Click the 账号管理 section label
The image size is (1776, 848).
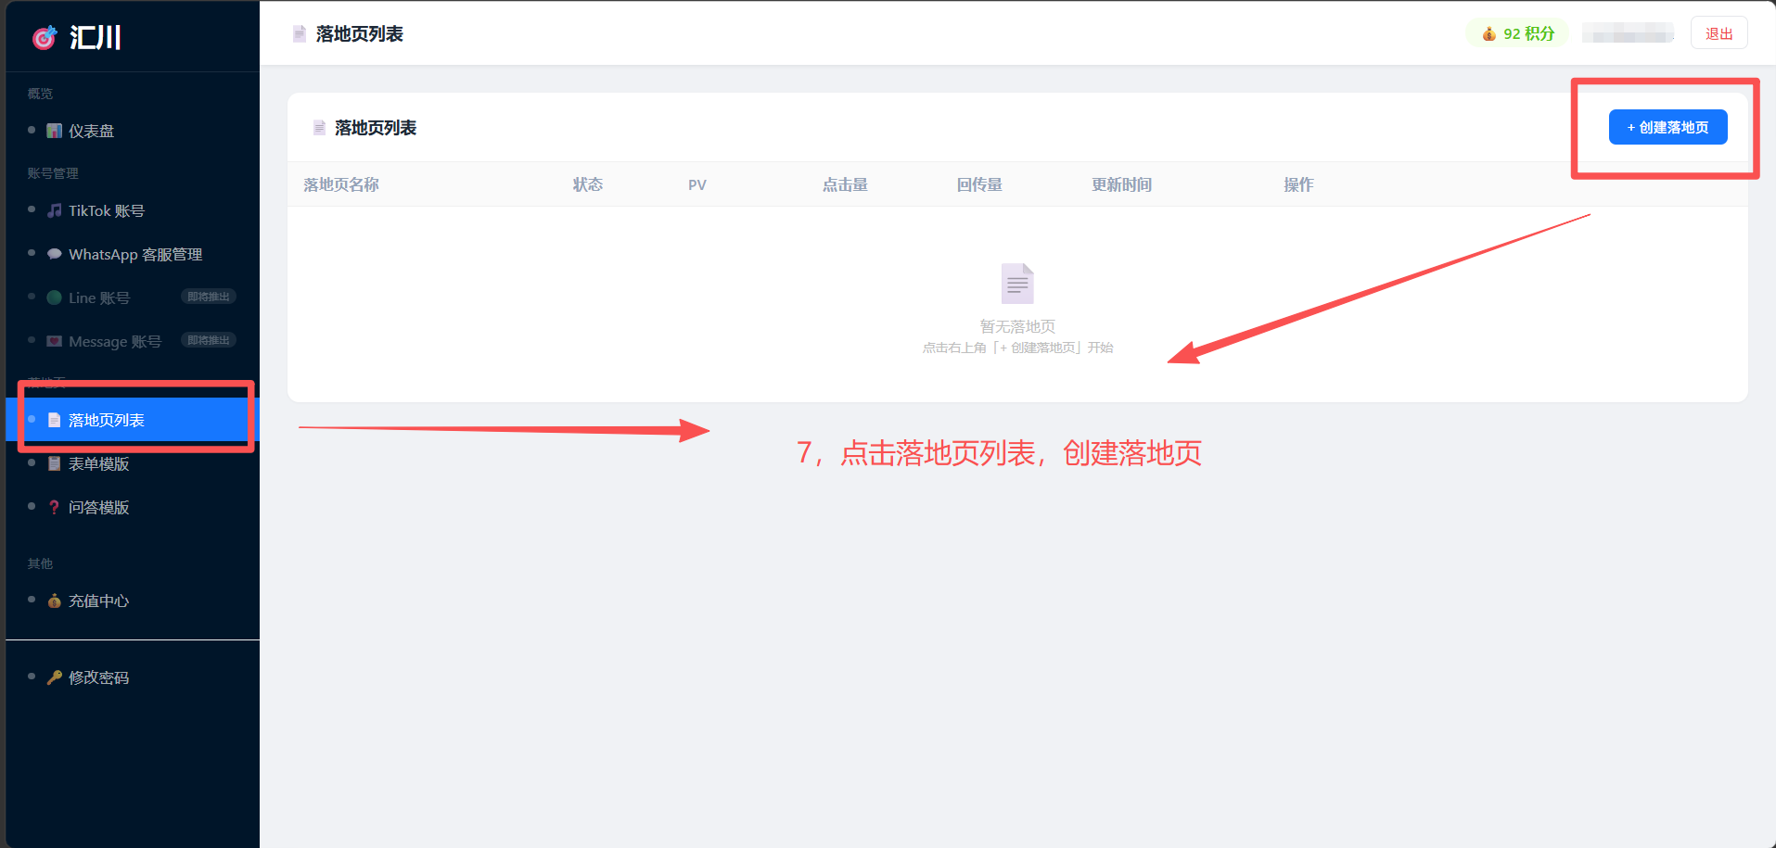(x=53, y=173)
